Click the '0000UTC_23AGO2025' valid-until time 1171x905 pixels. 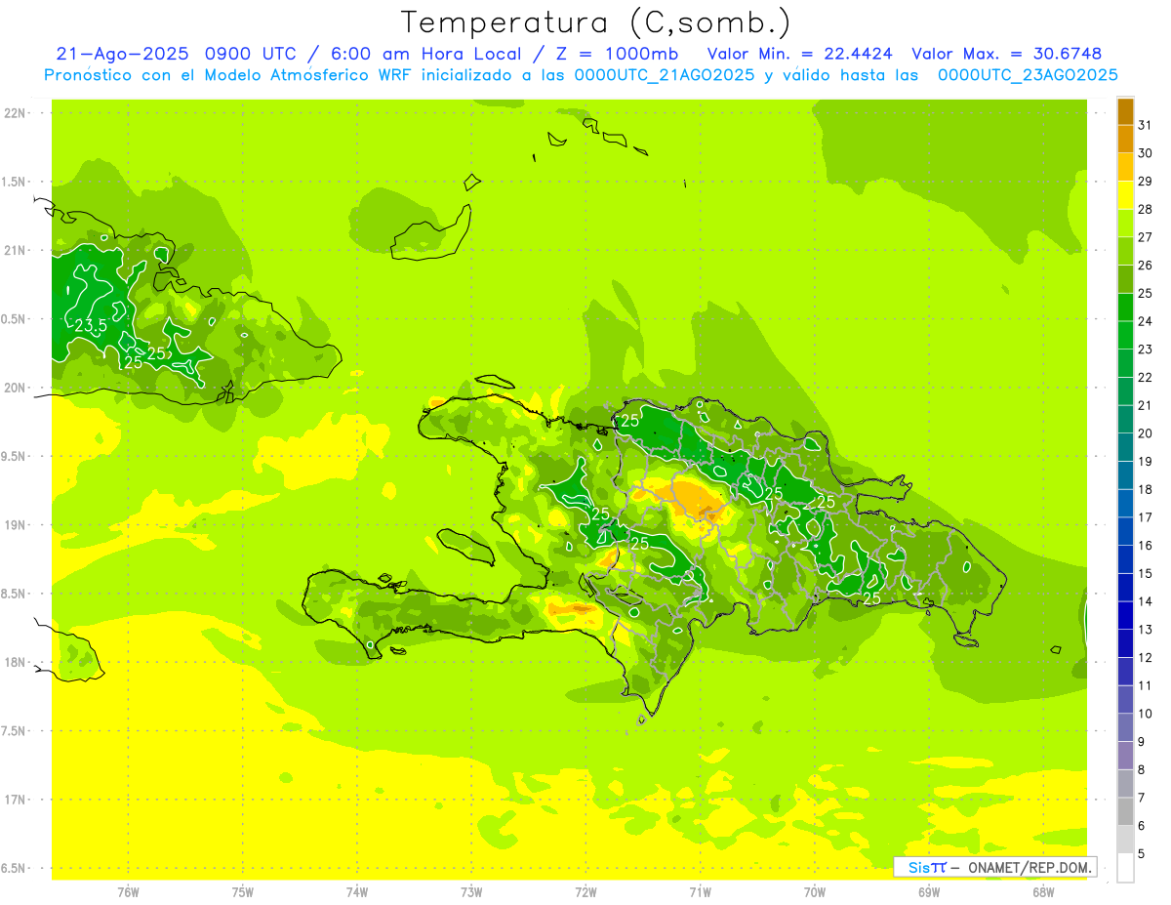1028,75
